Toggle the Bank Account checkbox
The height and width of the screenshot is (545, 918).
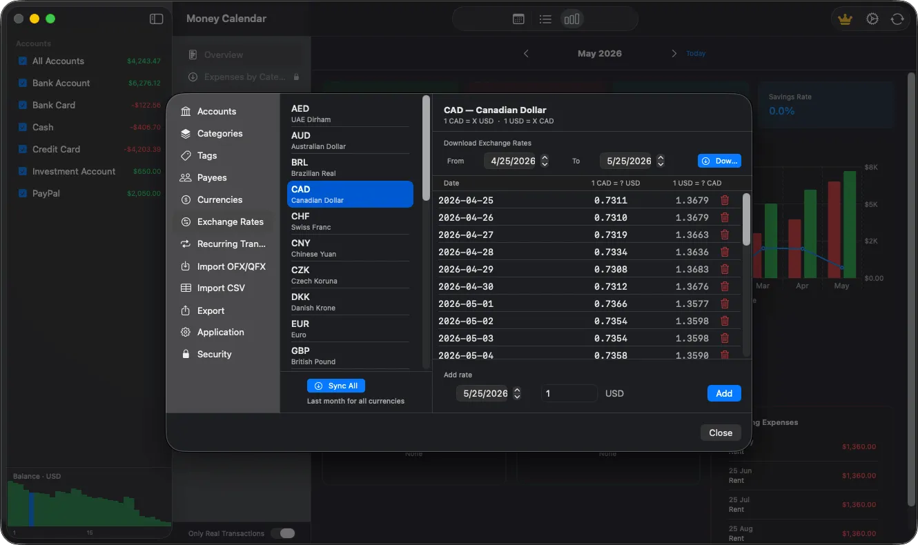(x=23, y=83)
